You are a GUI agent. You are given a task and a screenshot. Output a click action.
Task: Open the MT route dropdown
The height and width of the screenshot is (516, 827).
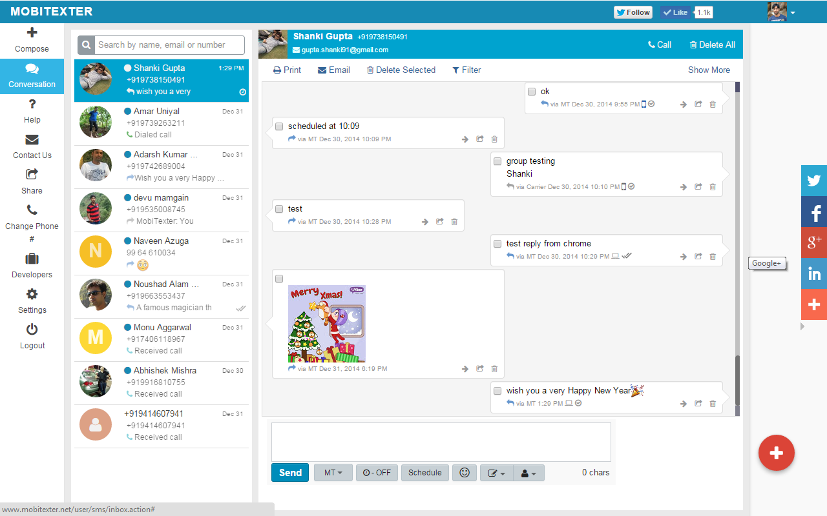click(333, 473)
